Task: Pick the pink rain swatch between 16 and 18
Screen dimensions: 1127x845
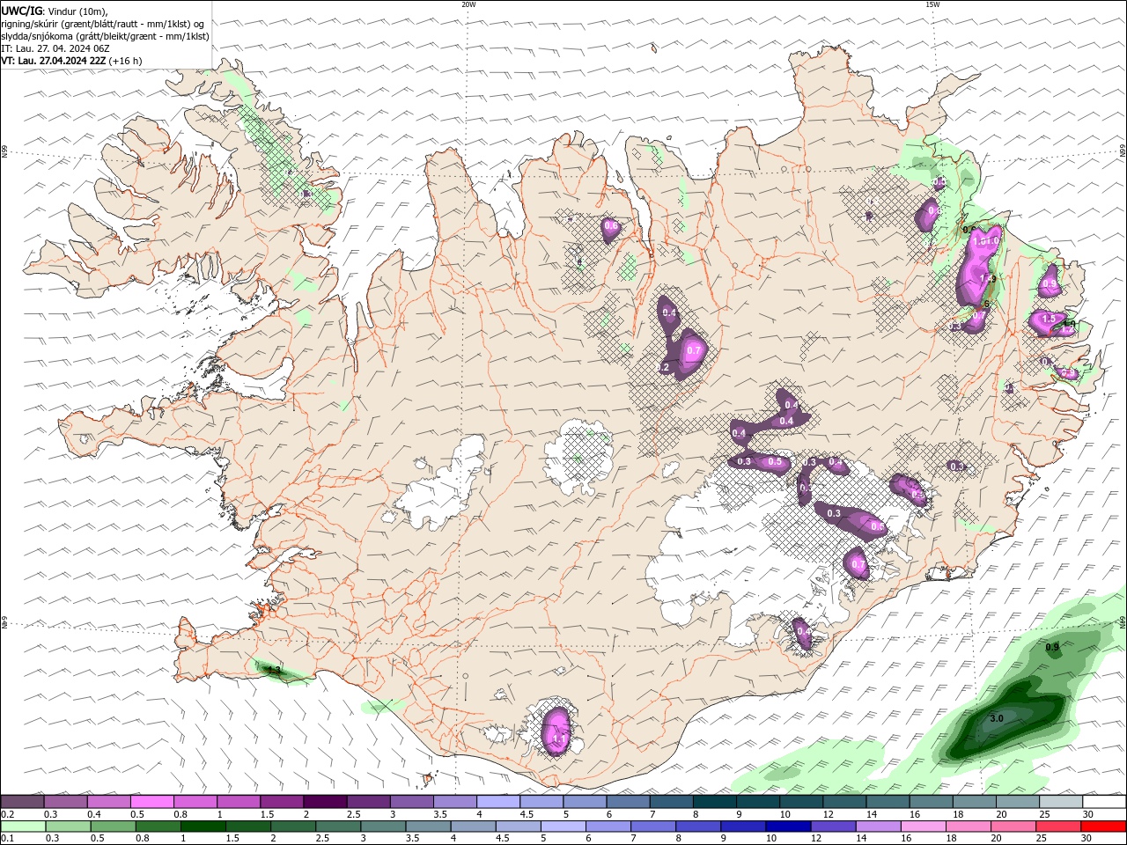Action: pyautogui.click(x=924, y=827)
